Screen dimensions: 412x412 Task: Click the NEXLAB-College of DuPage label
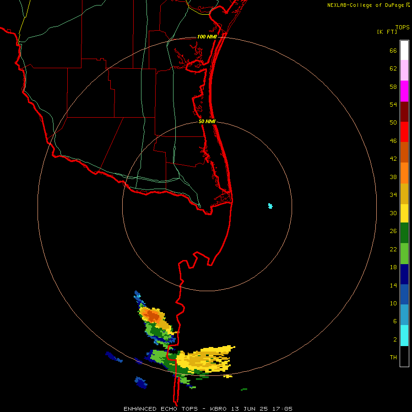coord(365,5)
